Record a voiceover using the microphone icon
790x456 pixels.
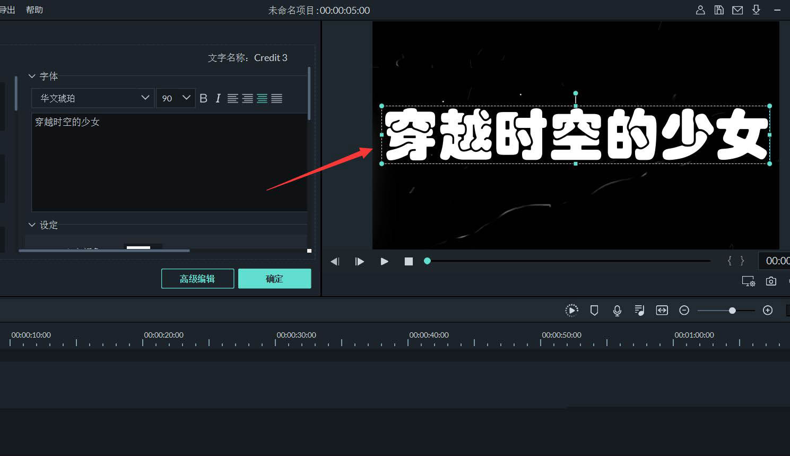(x=617, y=310)
